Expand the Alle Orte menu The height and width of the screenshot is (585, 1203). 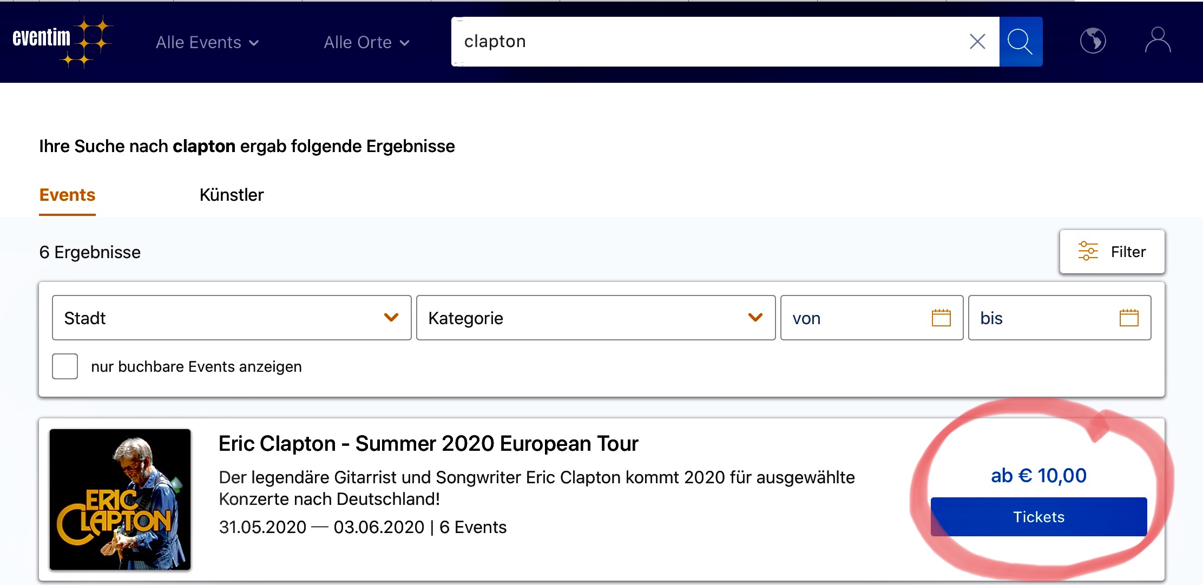click(366, 42)
